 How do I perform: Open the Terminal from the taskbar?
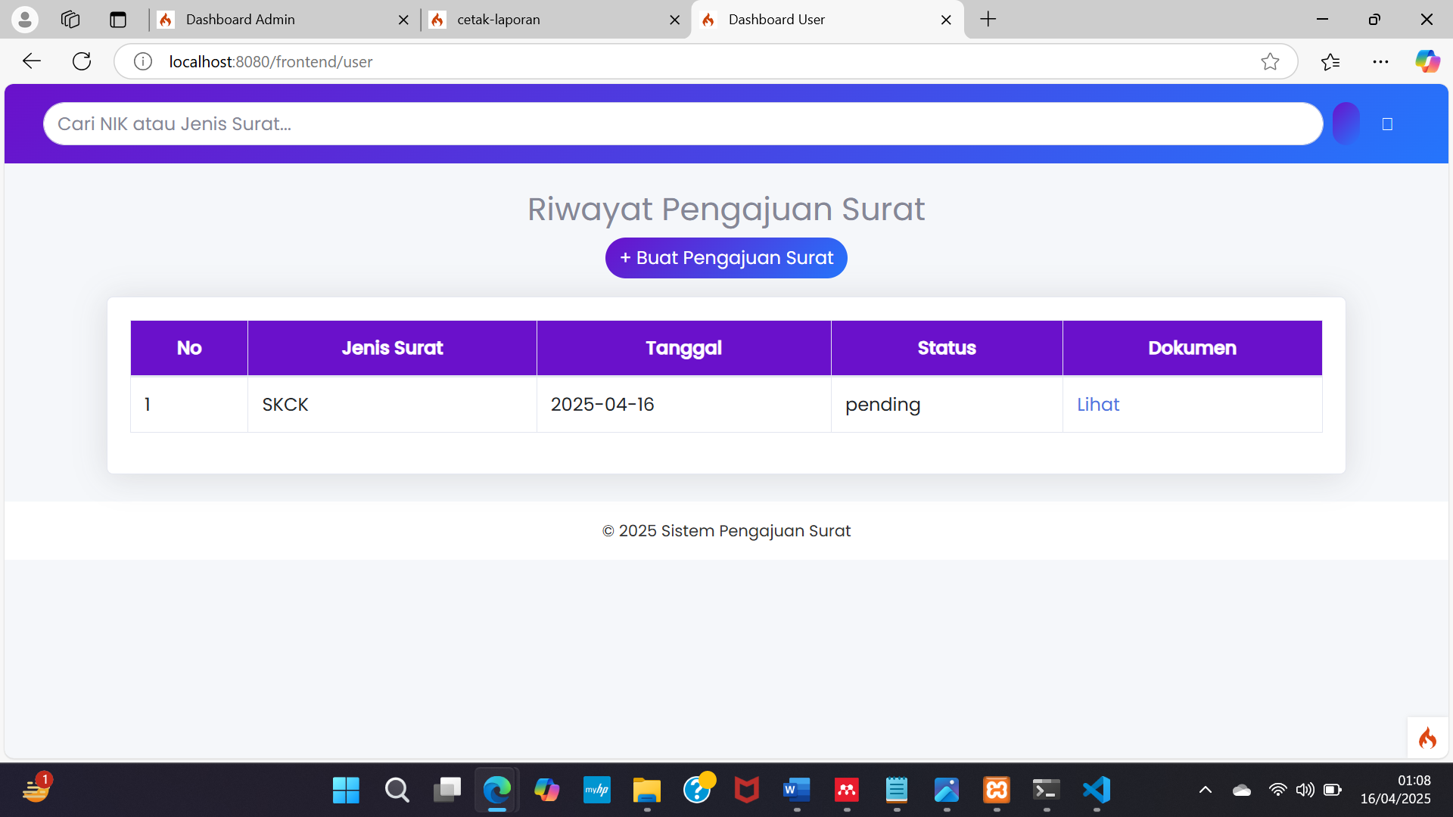[1046, 790]
